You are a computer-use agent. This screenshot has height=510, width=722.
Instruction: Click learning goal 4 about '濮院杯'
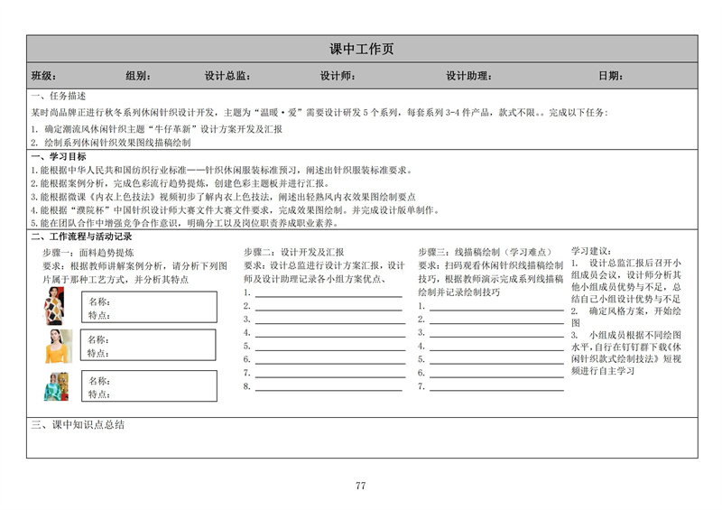(x=236, y=210)
